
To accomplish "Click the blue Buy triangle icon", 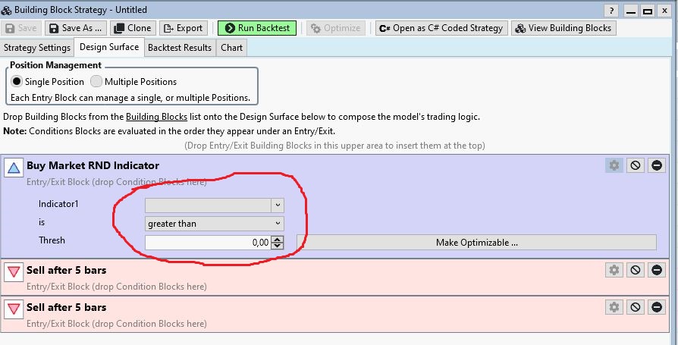I will coord(14,168).
